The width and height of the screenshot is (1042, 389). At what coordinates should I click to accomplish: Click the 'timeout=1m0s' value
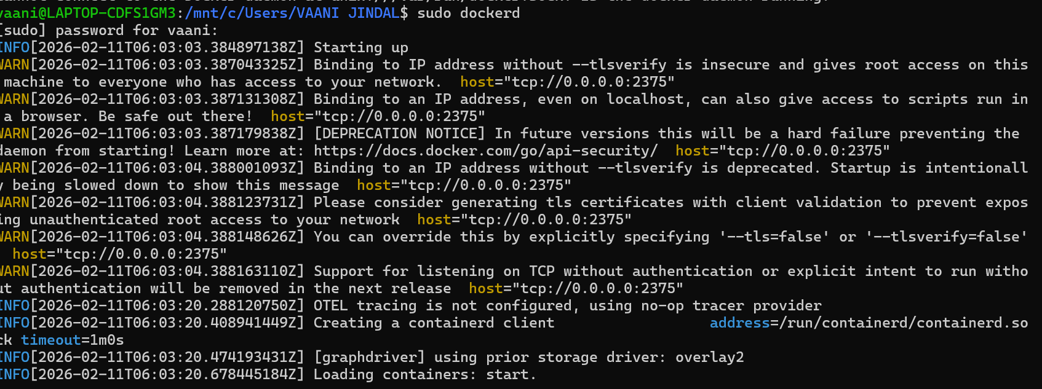[x=72, y=340]
